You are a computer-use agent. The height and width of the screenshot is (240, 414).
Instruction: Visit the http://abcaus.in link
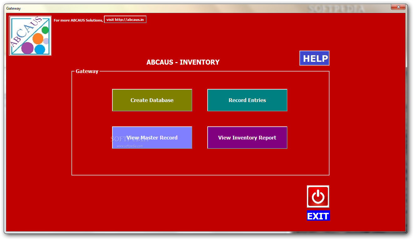(125, 20)
